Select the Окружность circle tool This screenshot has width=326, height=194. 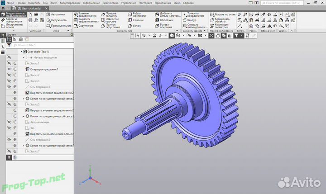pyautogui.click(x=58, y=20)
